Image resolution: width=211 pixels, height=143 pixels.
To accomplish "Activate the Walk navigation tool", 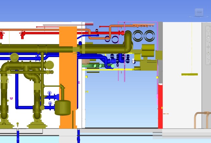I will (x=208, y=59).
